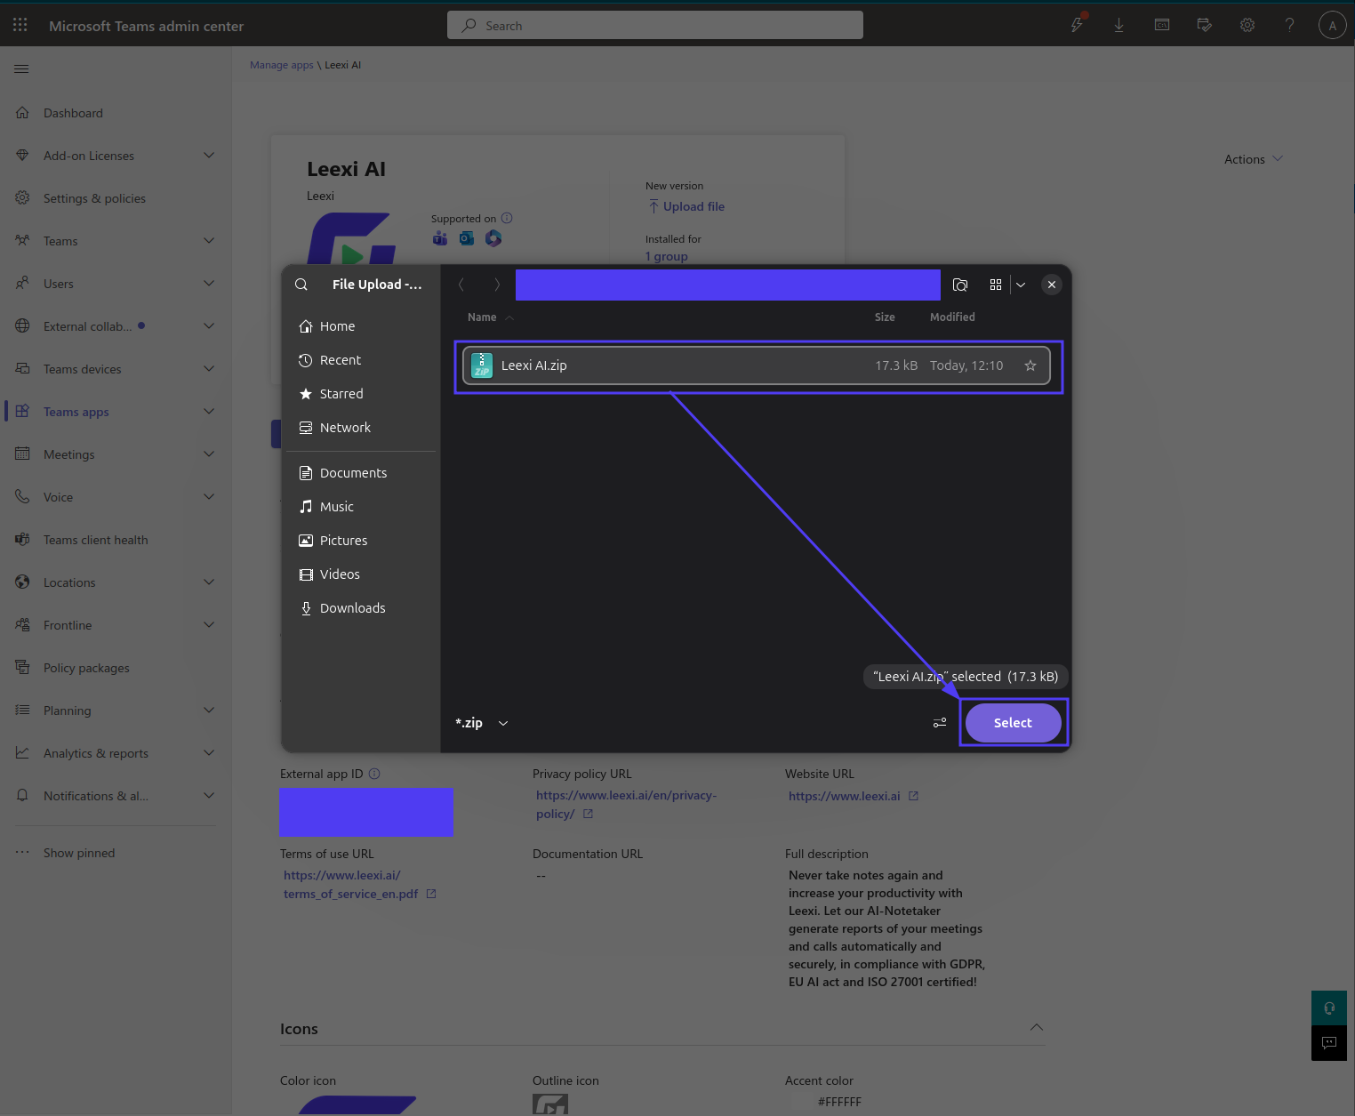Image resolution: width=1355 pixels, height=1116 pixels.
Task: Expand External collaboration chevron
Action: pyautogui.click(x=209, y=326)
